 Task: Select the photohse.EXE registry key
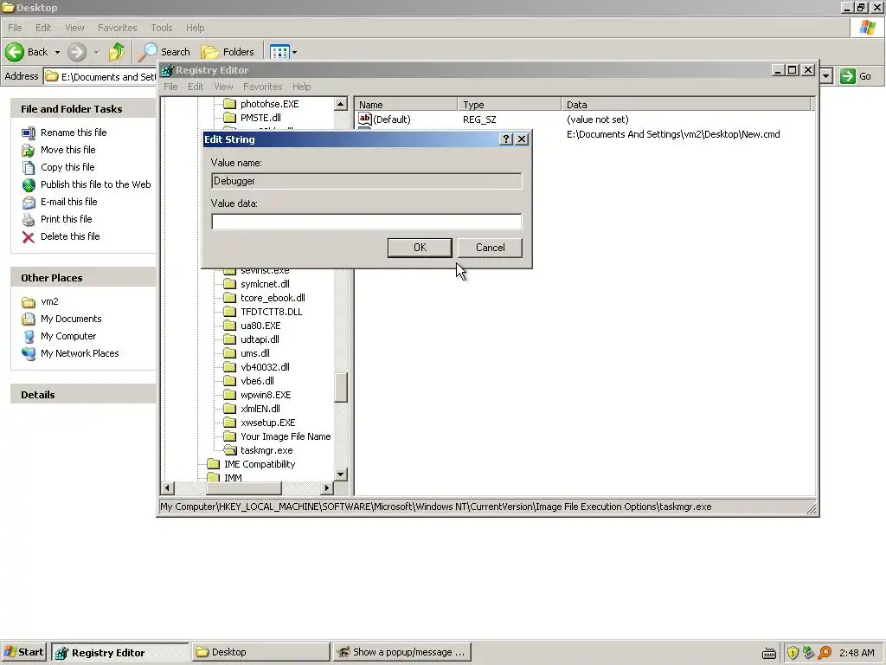click(x=270, y=104)
